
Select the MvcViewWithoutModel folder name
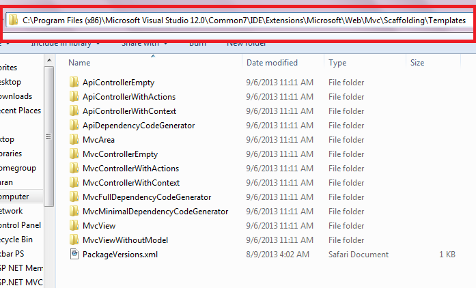(x=126, y=240)
